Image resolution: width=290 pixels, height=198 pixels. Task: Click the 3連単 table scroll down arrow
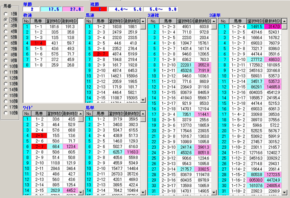point(285,193)
